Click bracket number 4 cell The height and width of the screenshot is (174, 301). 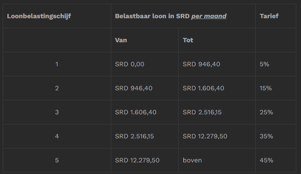click(57, 136)
